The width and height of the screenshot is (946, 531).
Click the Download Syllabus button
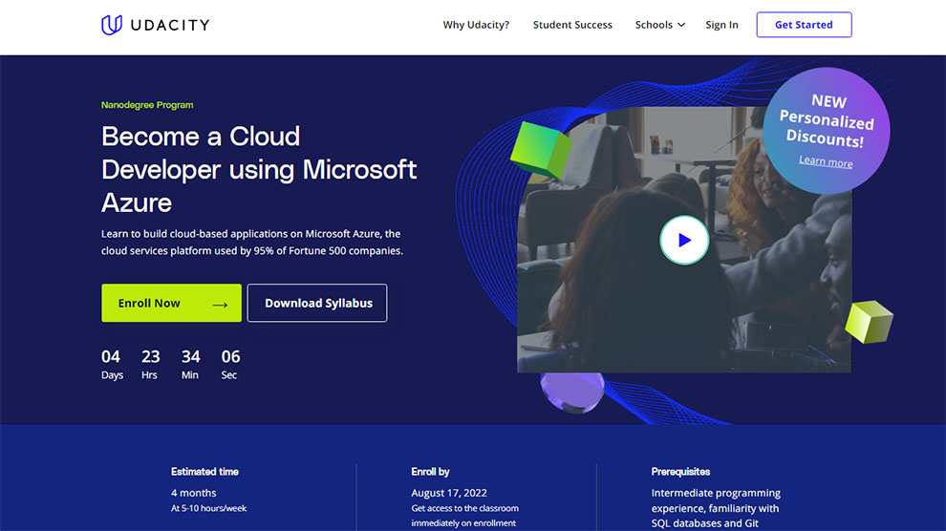click(x=317, y=303)
